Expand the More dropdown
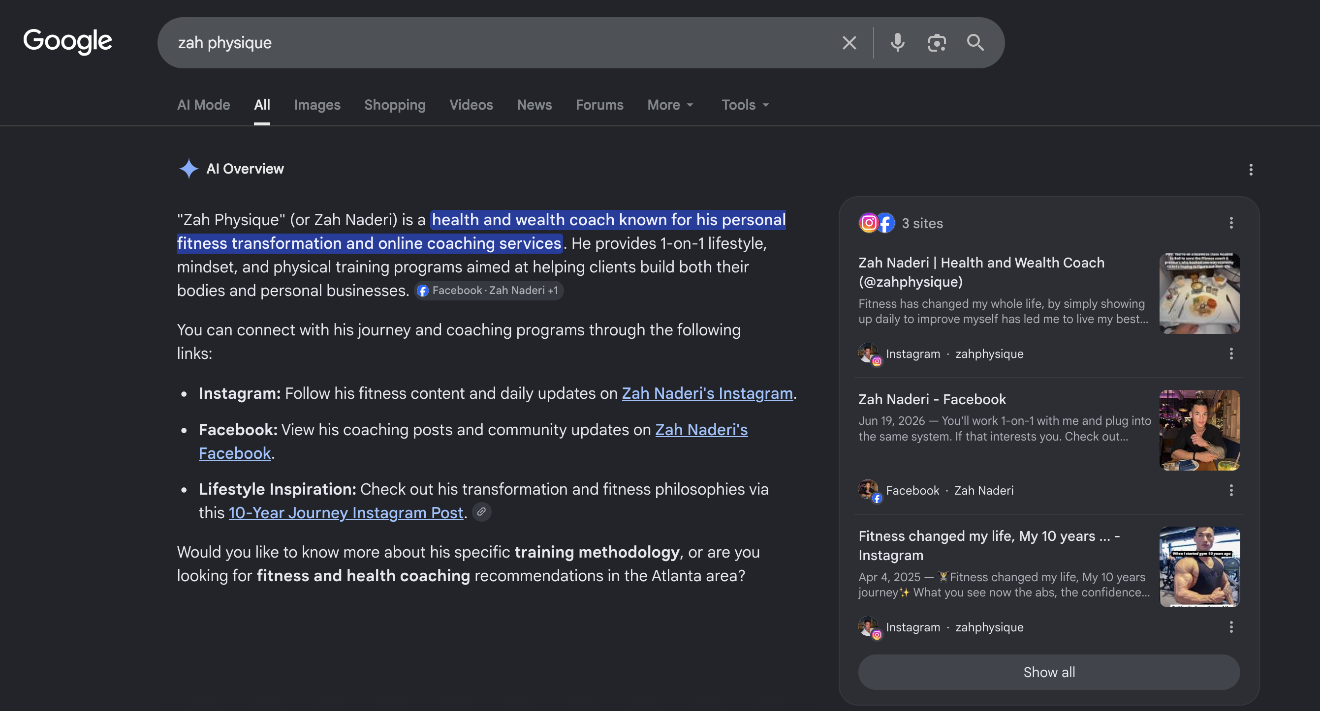Screen dimensions: 1320x711 pyautogui.click(x=670, y=105)
